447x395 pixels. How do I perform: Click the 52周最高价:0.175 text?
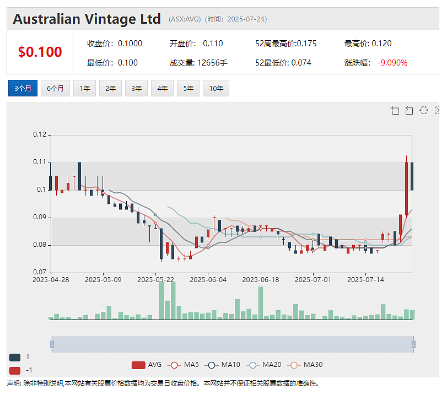point(286,44)
